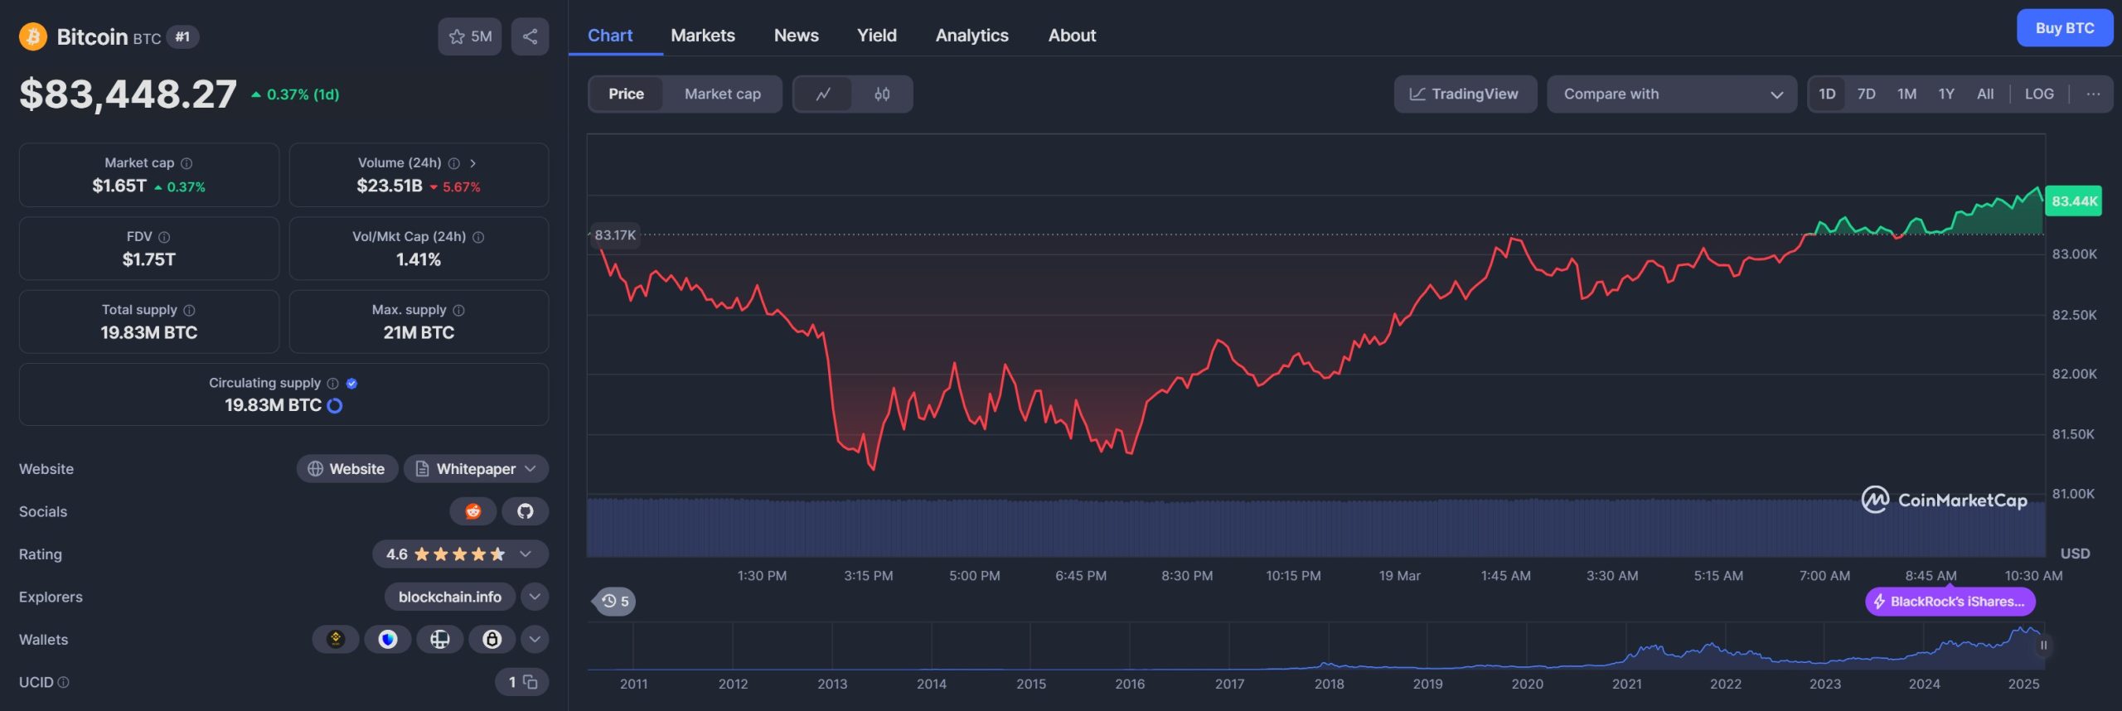Viewport: 2122px width, 711px height.
Task: Click the verified badge near Circulating supply
Action: tap(351, 383)
